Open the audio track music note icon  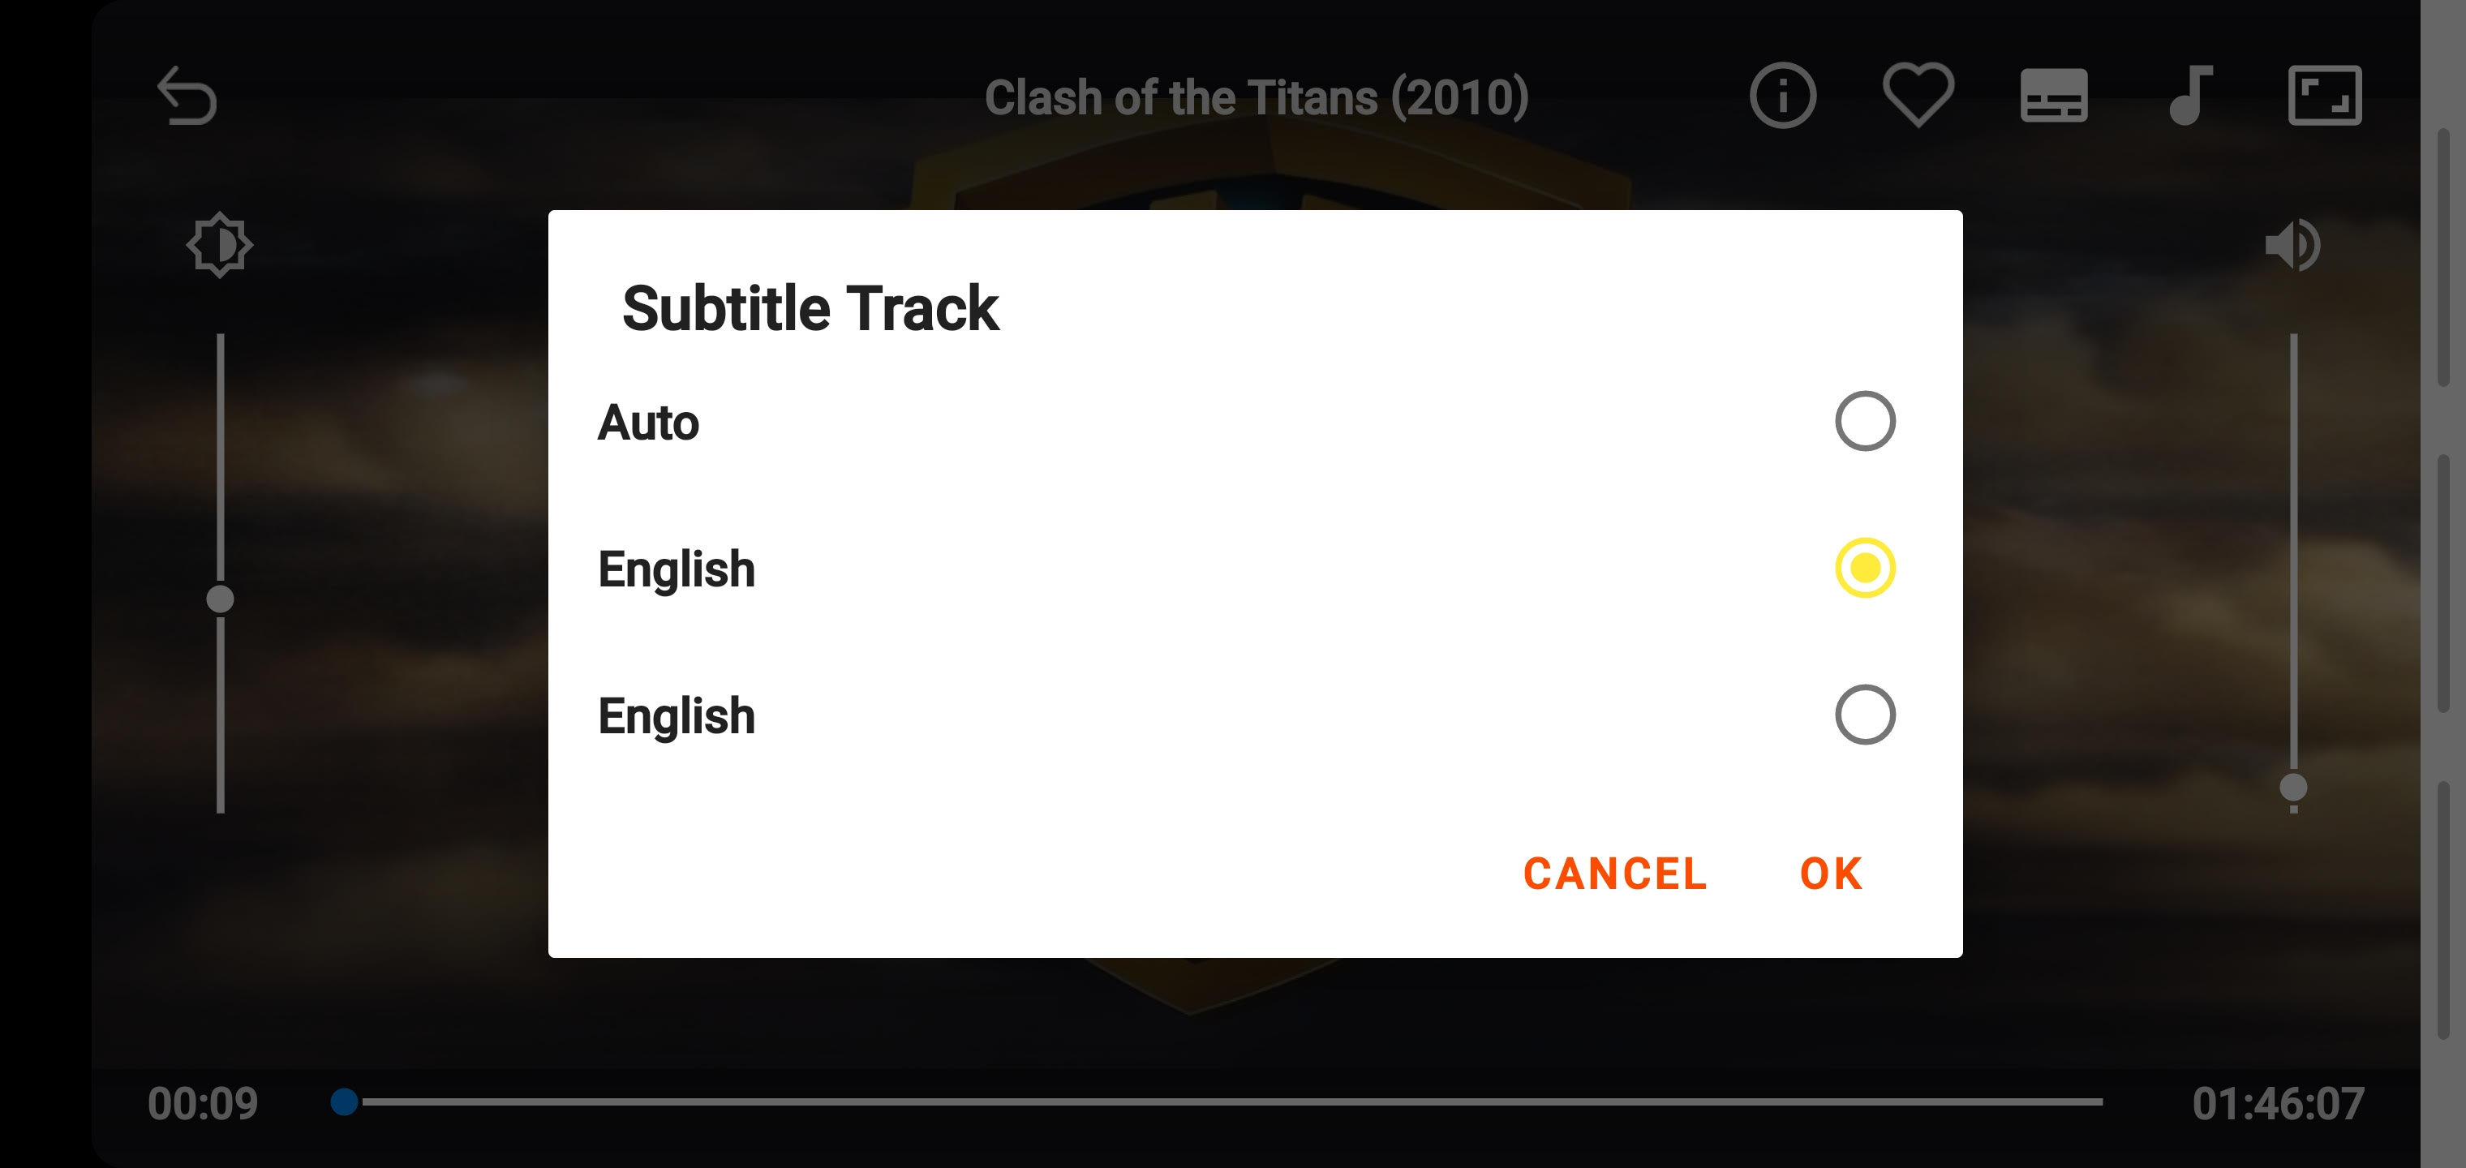[x=2190, y=96]
